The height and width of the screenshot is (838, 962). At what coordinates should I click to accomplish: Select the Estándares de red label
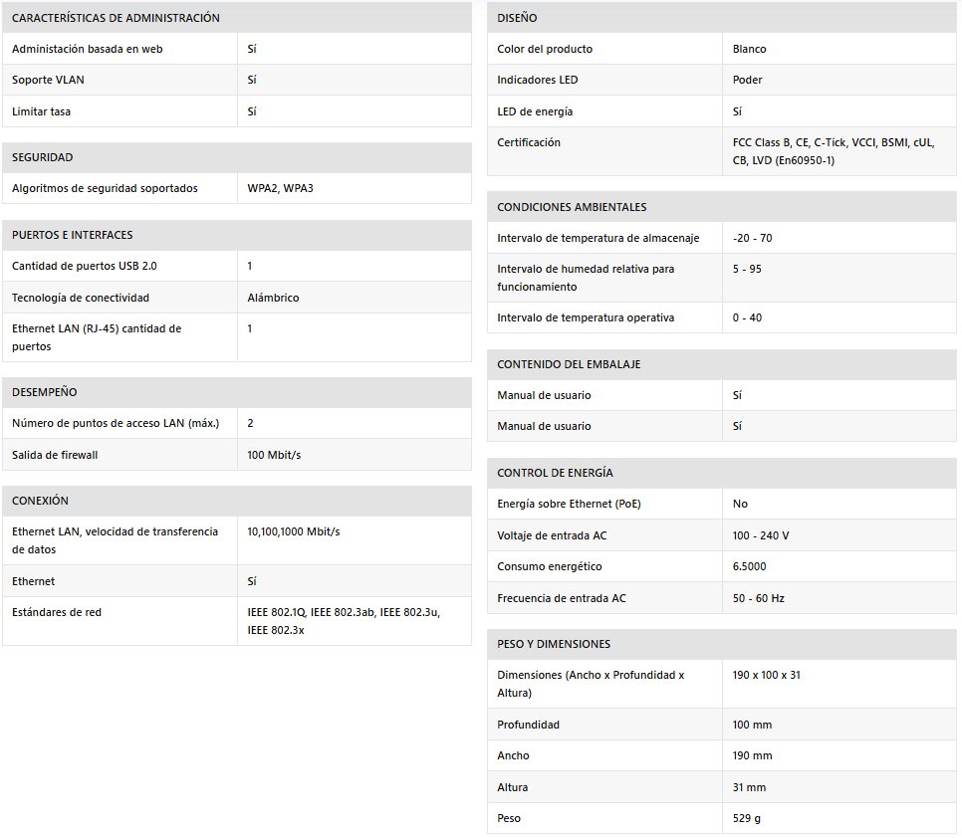click(x=57, y=612)
